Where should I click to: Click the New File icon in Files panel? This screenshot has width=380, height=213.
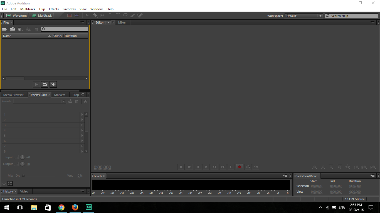[x=20, y=29]
